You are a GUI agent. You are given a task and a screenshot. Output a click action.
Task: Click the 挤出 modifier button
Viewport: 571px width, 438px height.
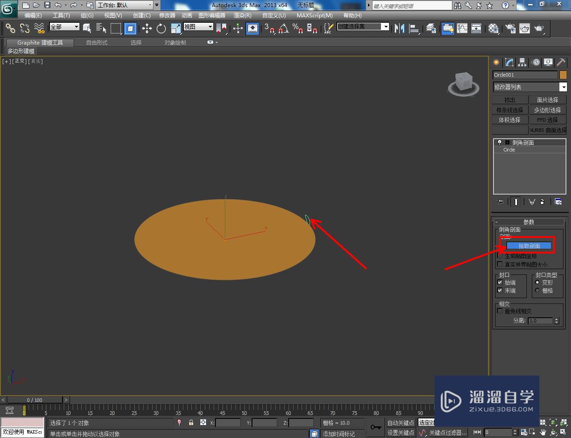click(x=510, y=100)
